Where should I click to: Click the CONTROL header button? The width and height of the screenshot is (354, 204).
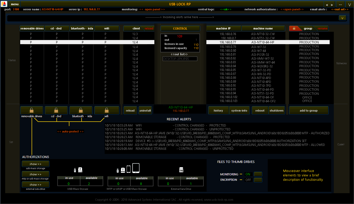click(180, 28)
